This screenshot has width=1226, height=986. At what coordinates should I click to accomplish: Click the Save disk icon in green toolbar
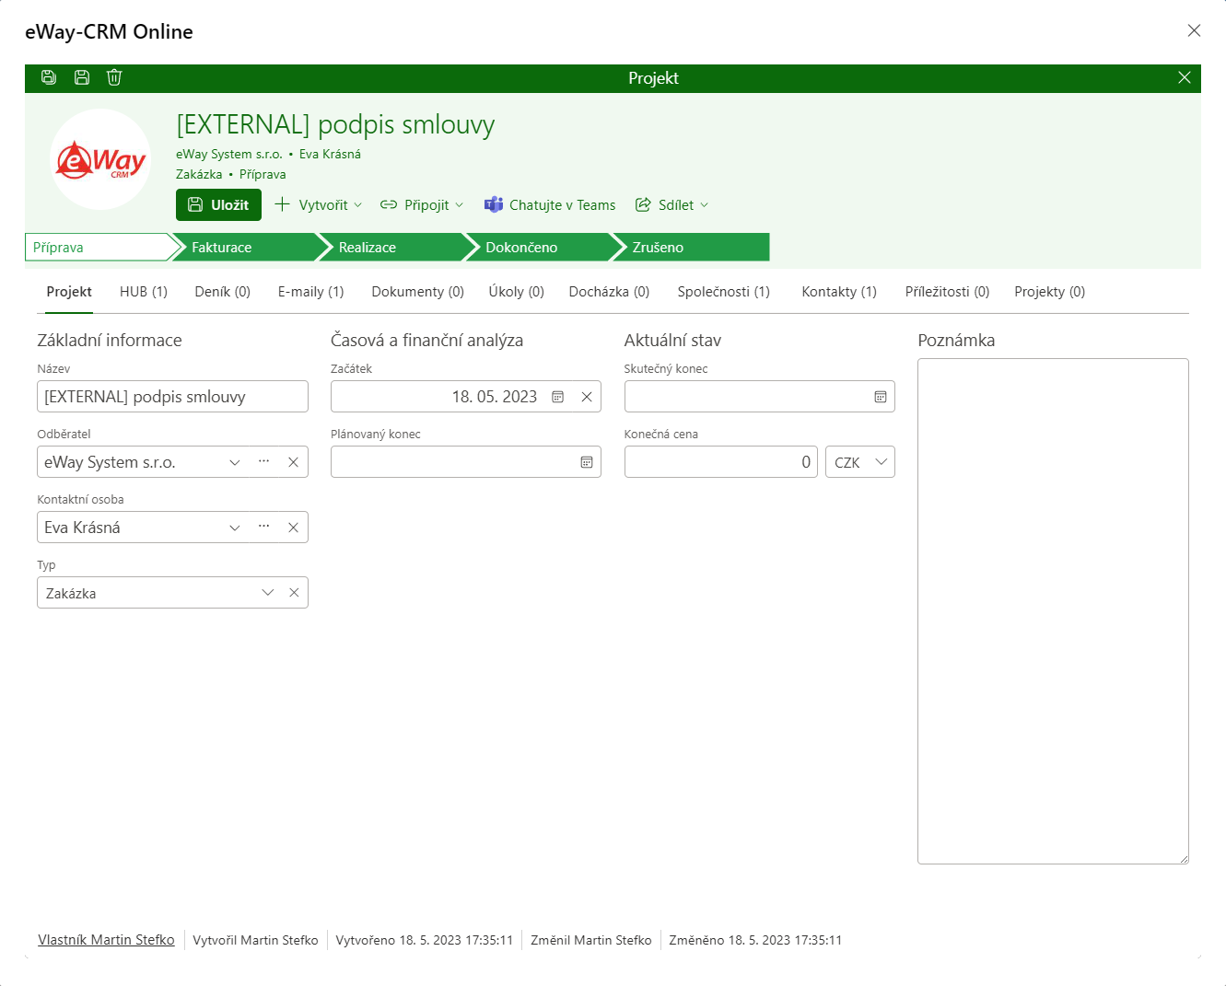point(82,77)
